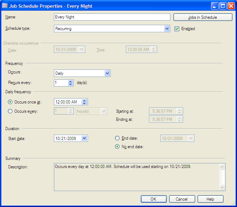Image resolution: width=237 pixels, height=207 pixels.
Task: Close the dialog with the red X
Action: (x=231, y=6)
